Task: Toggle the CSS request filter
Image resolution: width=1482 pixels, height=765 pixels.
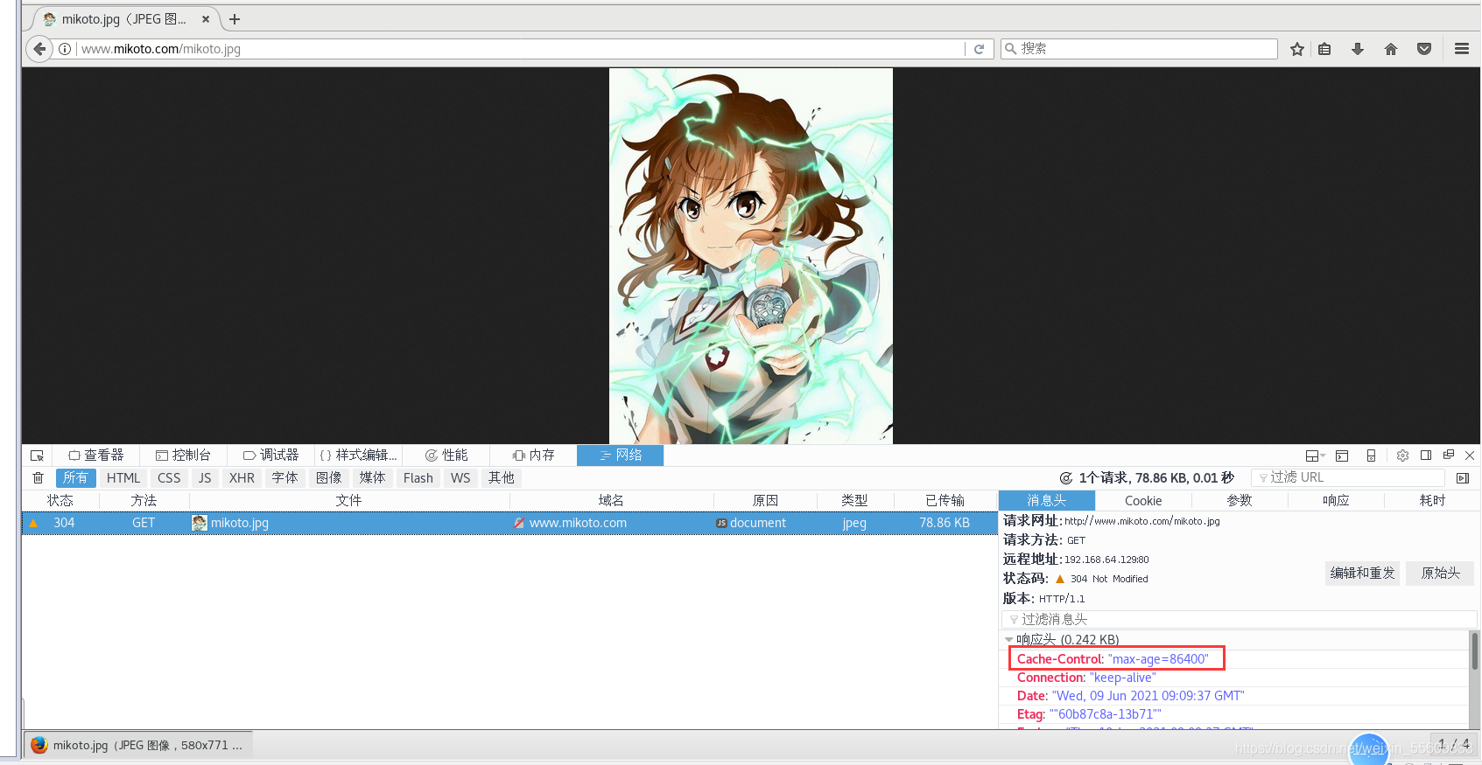Action: pos(169,478)
